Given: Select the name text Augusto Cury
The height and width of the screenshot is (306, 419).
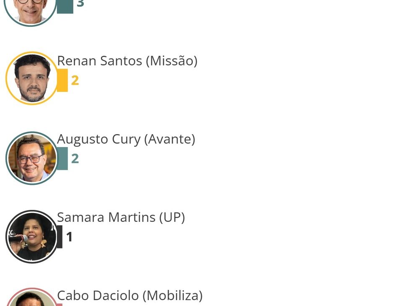Looking at the screenshot, I should 99,139.
